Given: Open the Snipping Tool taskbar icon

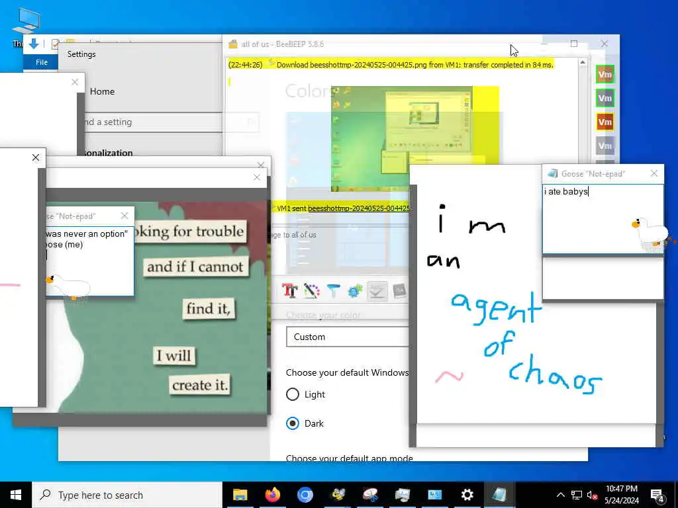Looking at the screenshot, I should [x=370, y=495].
